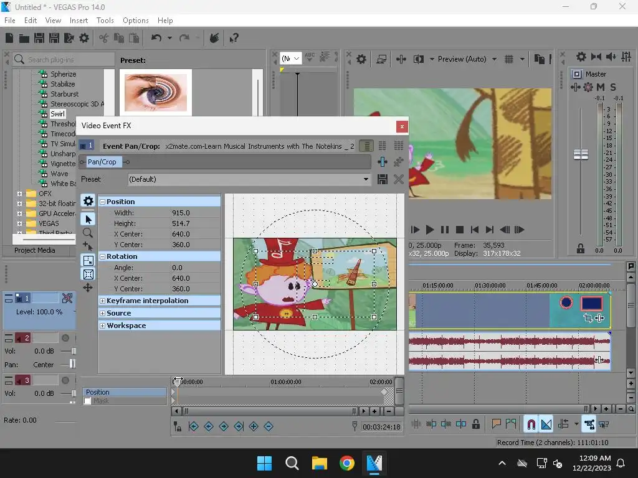
Task: Select the Zoom edit tool in Pan/Crop
Action: (88, 233)
